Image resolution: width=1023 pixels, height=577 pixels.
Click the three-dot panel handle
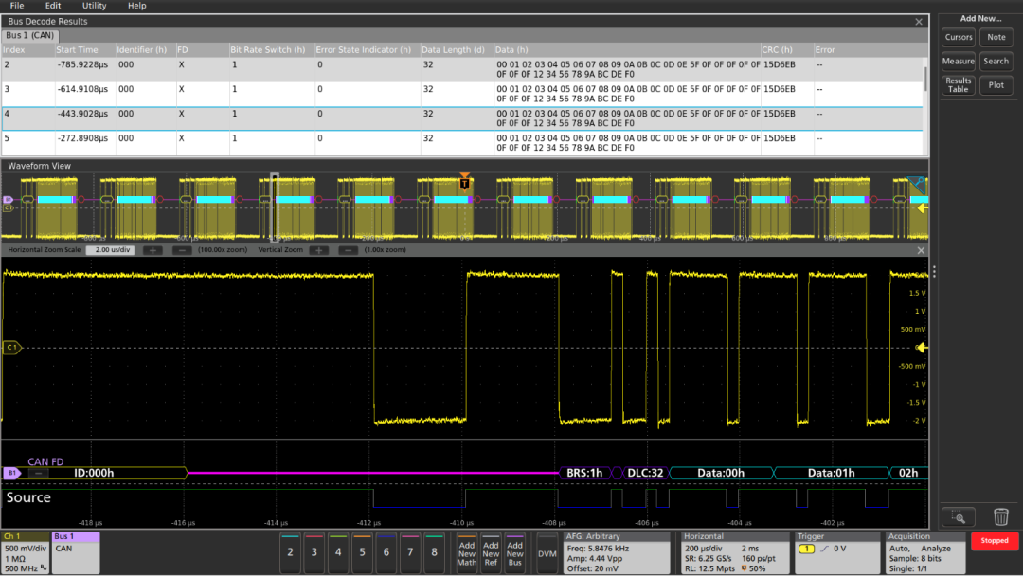coord(934,272)
